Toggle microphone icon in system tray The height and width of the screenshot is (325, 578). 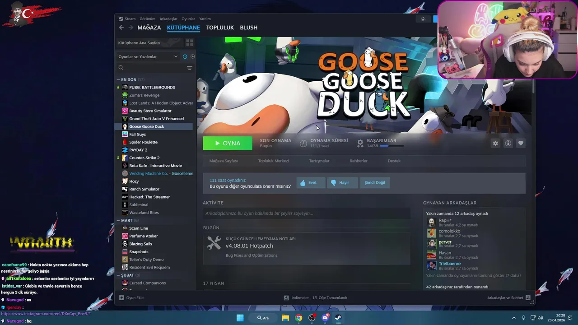point(523,318)
